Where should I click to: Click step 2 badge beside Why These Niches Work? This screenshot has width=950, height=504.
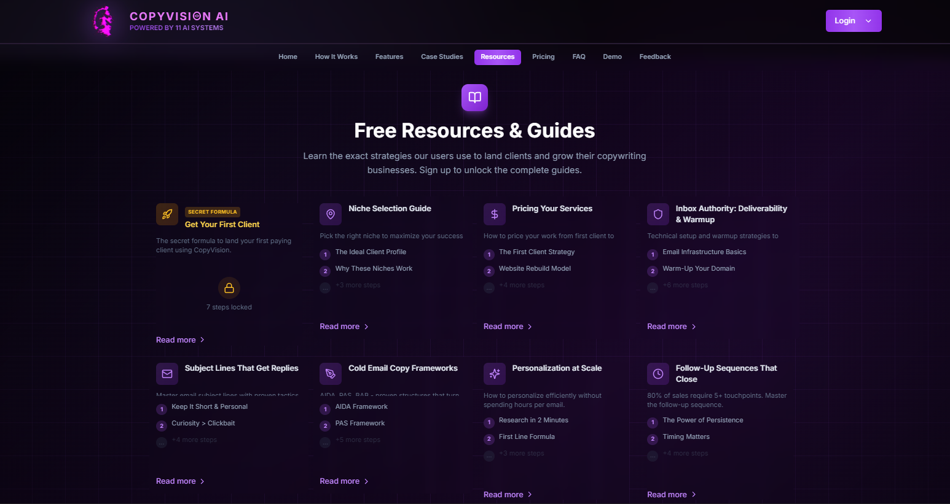point(325,271)
